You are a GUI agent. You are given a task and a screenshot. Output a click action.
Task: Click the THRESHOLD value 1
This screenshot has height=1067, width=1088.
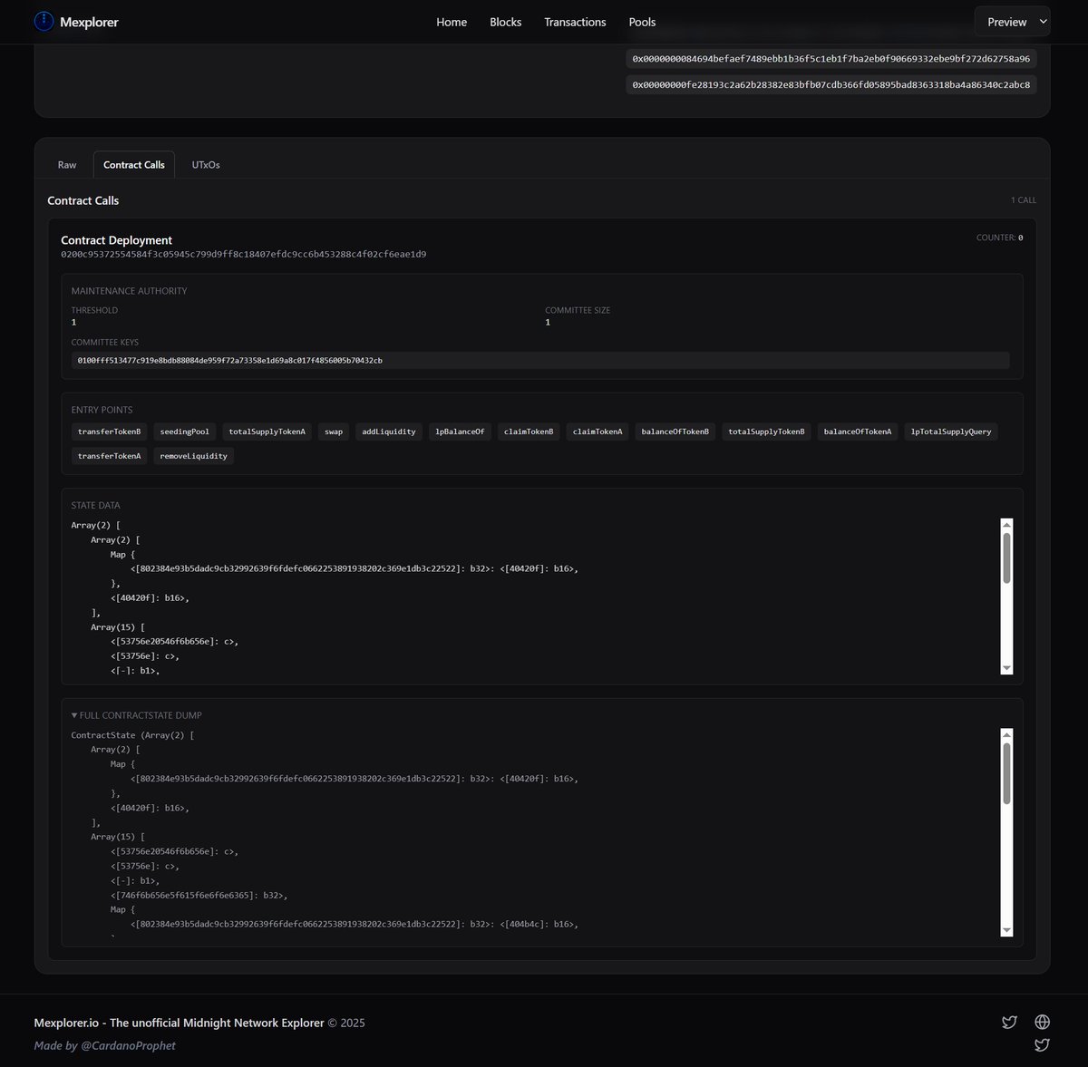click(73, 322)
